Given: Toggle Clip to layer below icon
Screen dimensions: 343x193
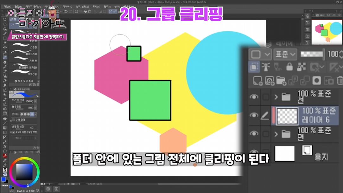Looking at the screenshot, I should coord(254,67).
